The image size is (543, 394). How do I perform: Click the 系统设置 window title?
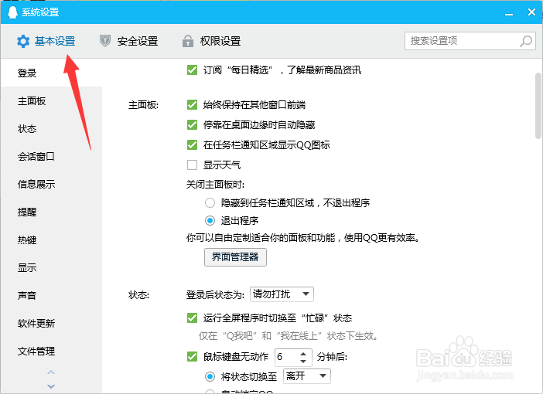(x=40, y=12)
